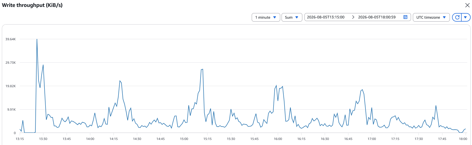Click the 14:00 x-axis label

(x=90, y=139)
